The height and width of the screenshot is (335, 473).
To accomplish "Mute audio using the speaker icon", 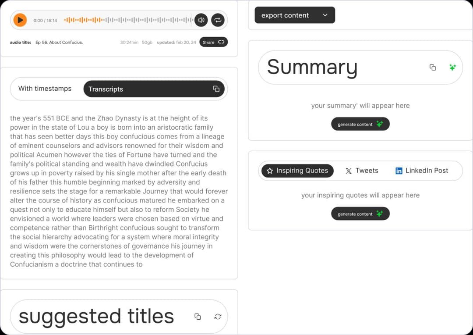I will pos(201,20).
